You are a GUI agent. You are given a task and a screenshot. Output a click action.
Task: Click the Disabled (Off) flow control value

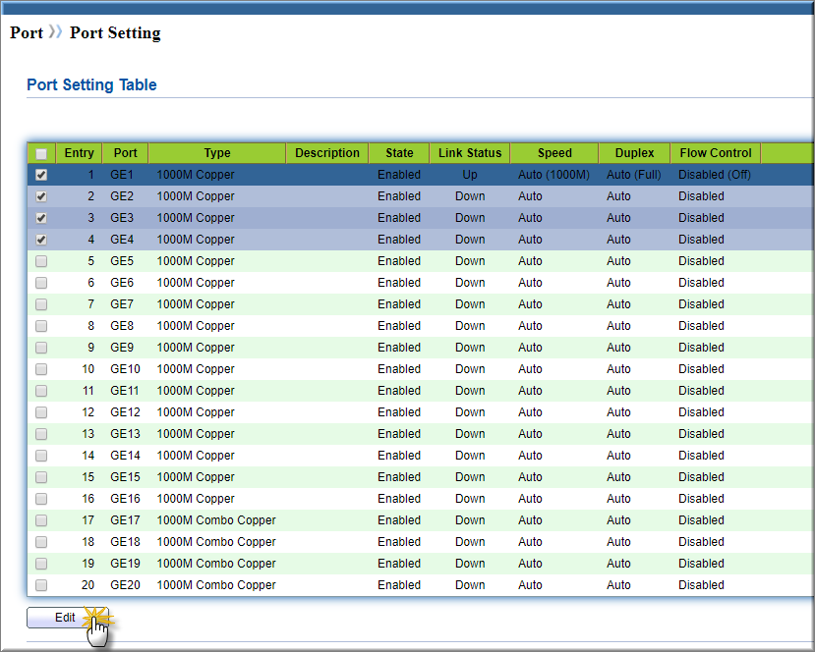715,175
